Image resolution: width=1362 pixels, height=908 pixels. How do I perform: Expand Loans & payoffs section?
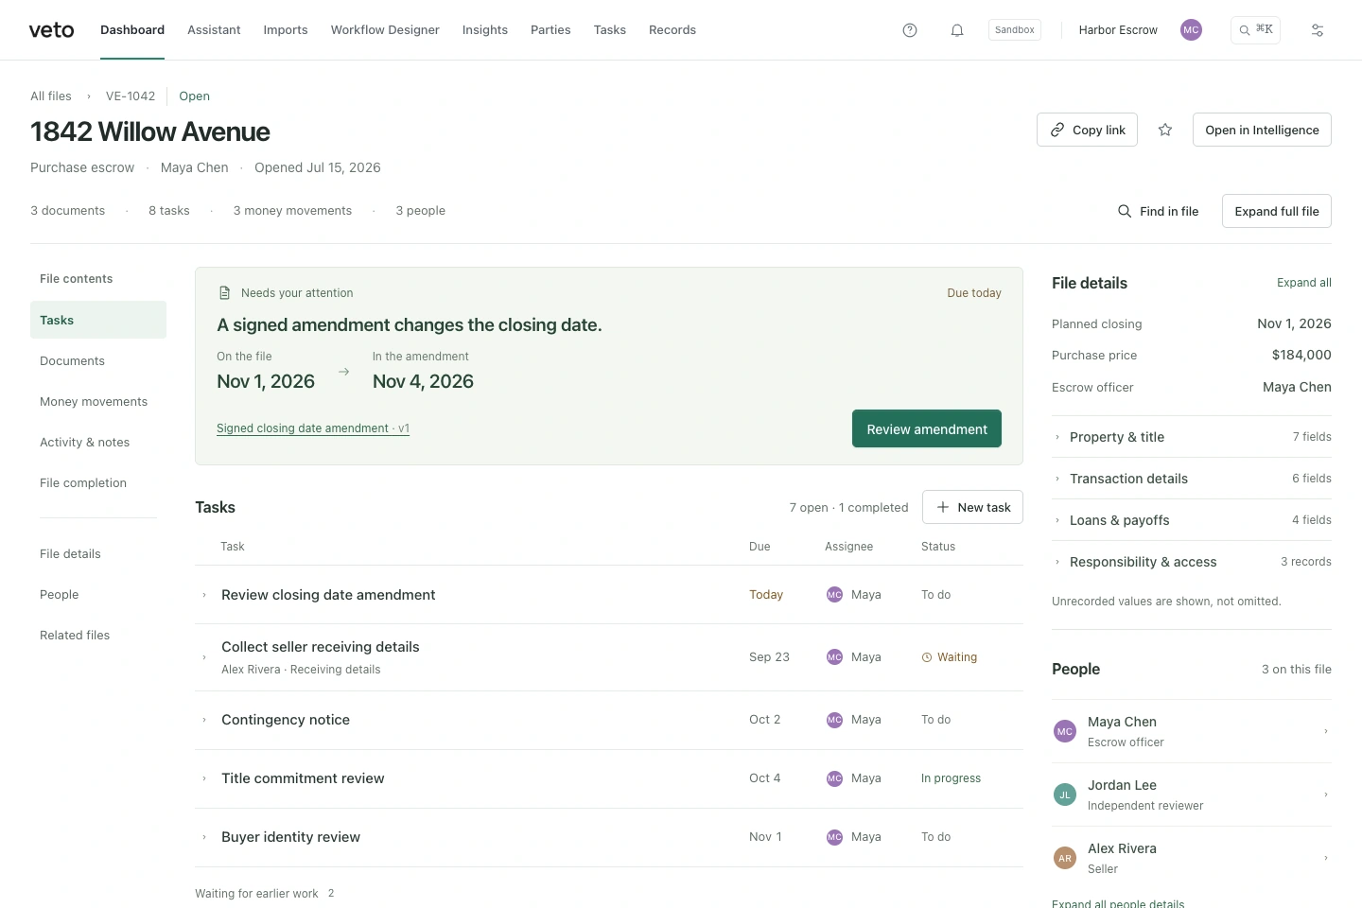[1192, 520]
